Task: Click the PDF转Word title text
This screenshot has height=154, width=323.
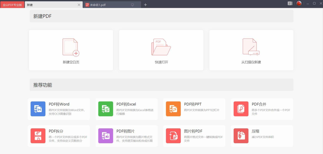Action: 59,104
